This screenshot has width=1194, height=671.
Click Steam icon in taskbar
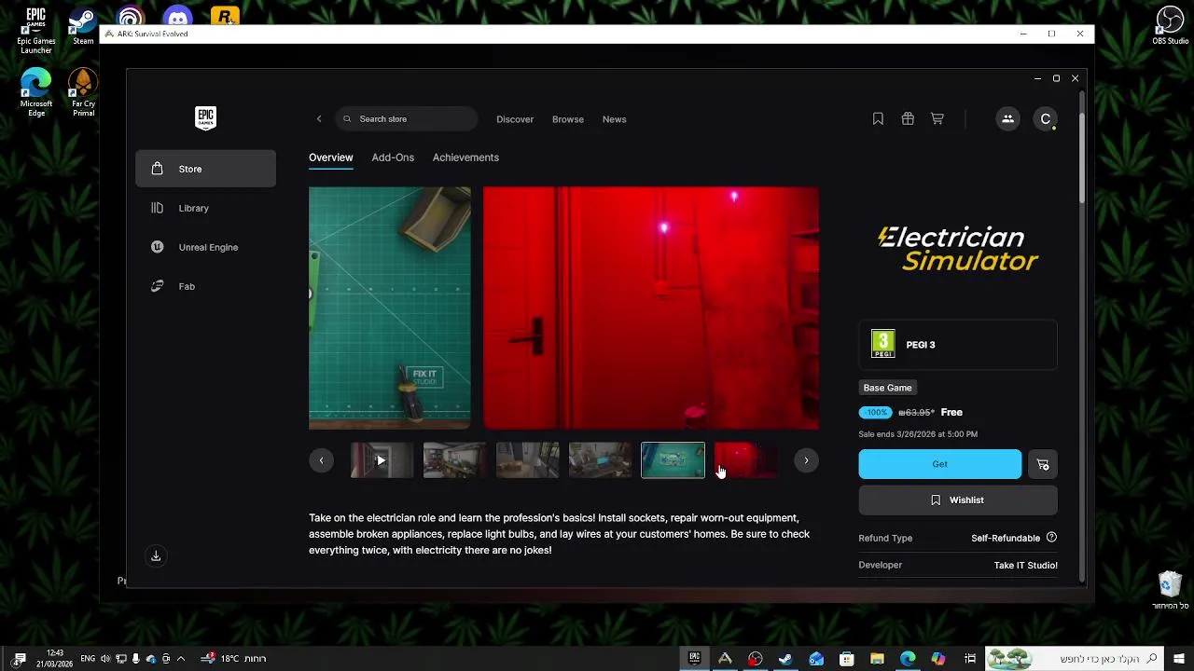pos(785,658)
